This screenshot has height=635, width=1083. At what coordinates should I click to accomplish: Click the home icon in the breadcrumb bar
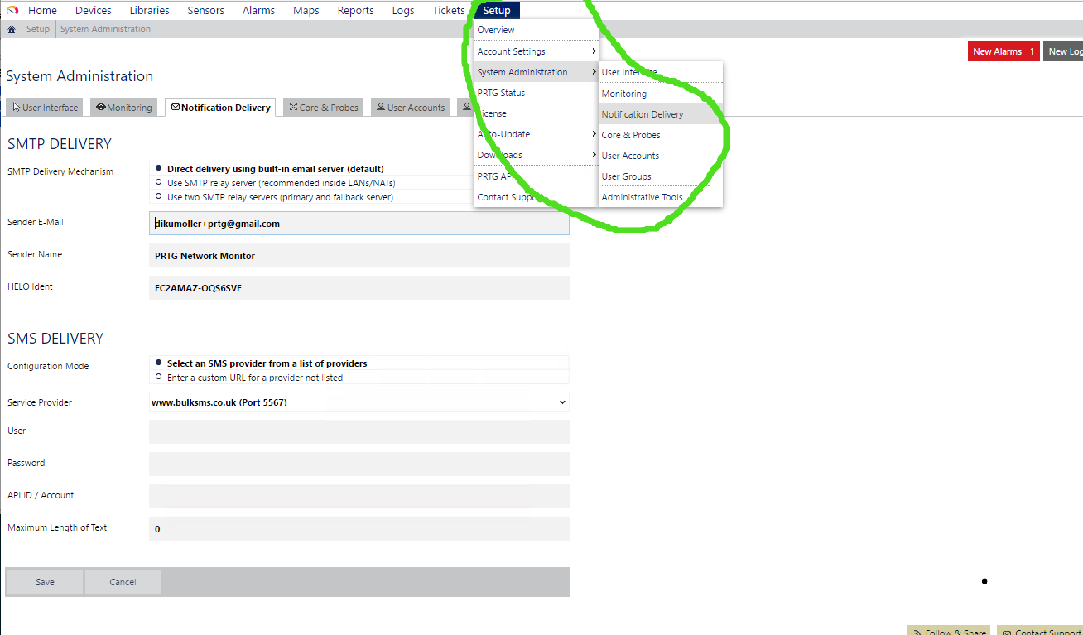click(x=11, y=29)
